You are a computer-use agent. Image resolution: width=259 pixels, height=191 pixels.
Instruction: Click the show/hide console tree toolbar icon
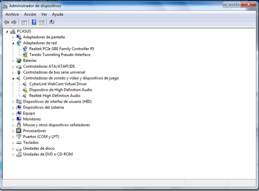coord(24,22)
